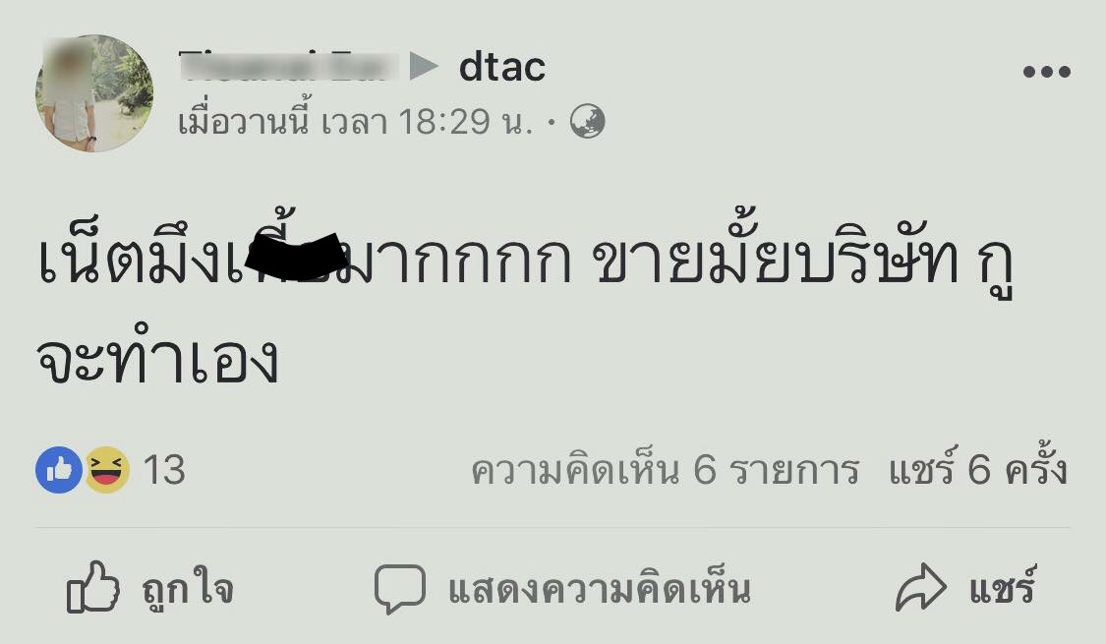Click the arrow between name and dtac
Screen dimensions: 1106x644
click(x=424, y=67)
